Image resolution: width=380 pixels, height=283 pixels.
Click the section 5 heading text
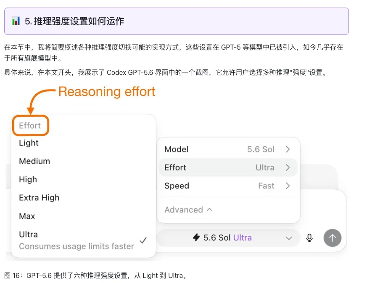point(74,21)
